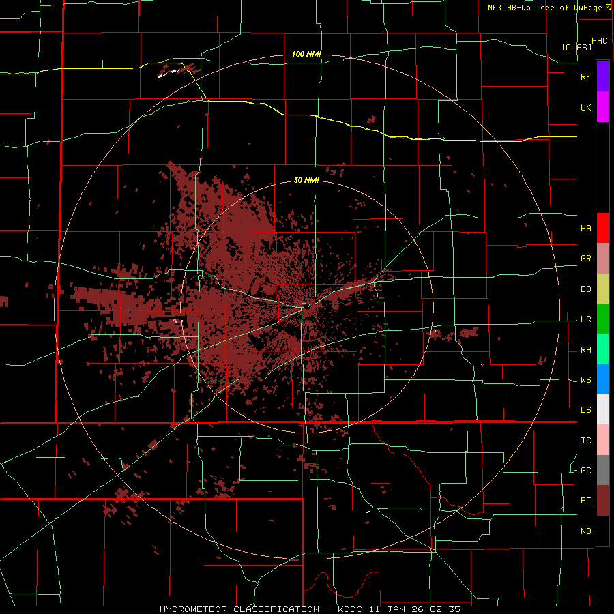Image resolution: width=614 pixels, height=614 pixels.
Task: Click the 'BD' legend label
Action: pos(585,289)
